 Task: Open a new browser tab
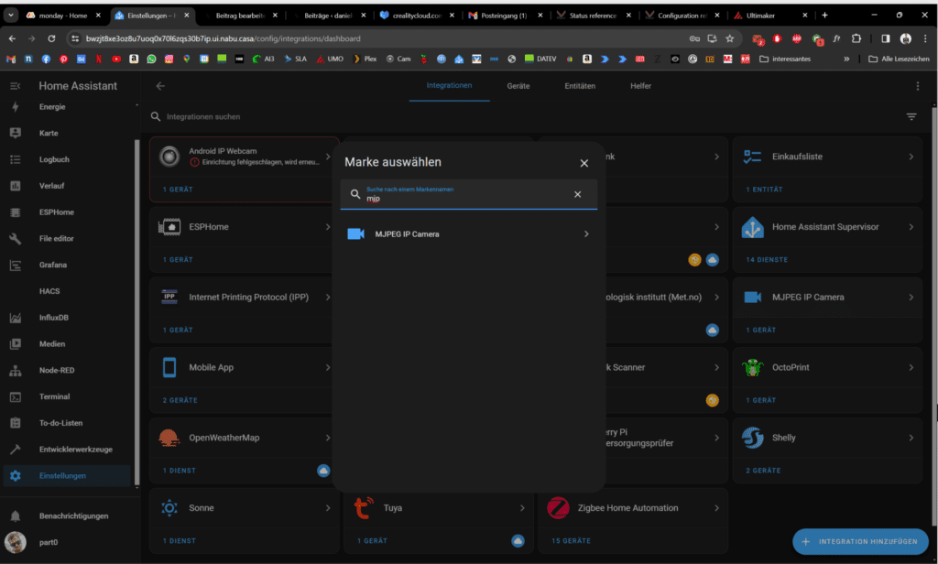click(825, 16)
